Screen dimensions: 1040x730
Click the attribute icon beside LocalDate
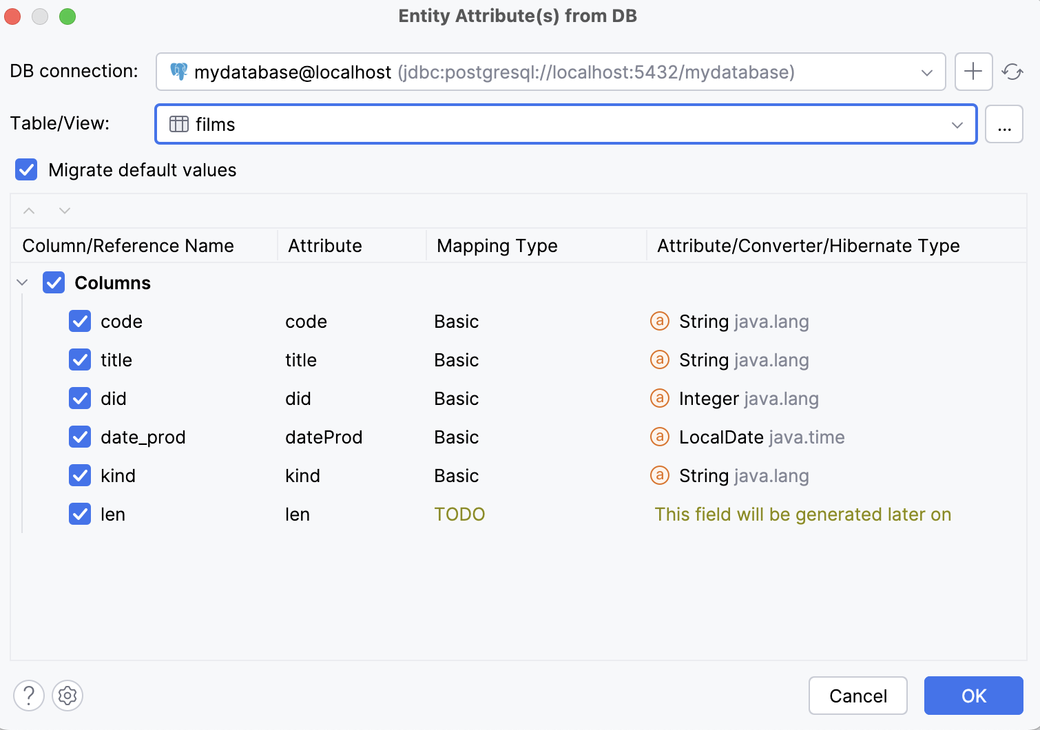coord(659,437)
